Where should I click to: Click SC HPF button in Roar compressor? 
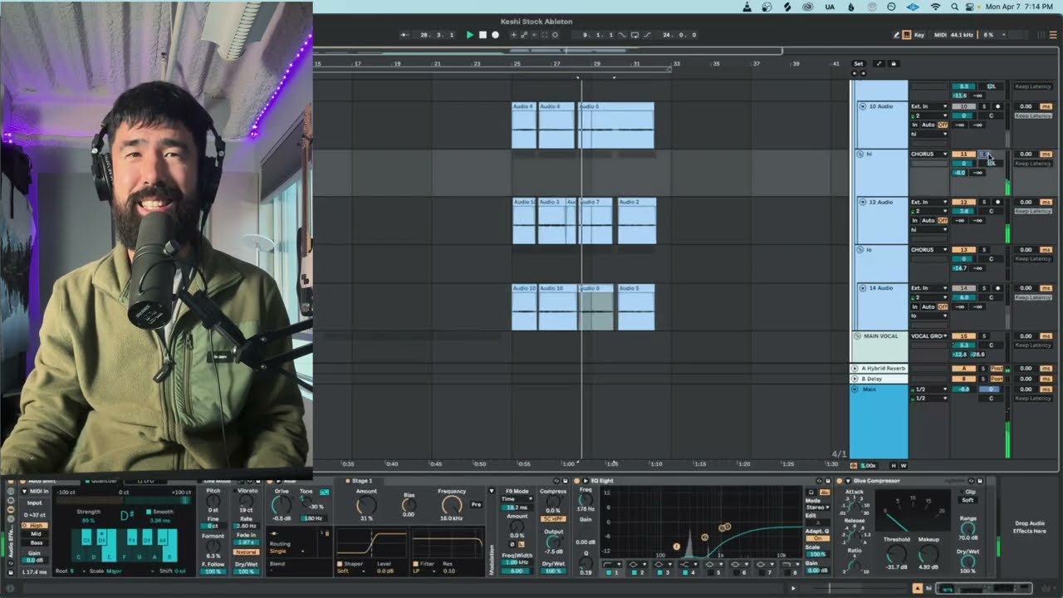tap(552, 518)
